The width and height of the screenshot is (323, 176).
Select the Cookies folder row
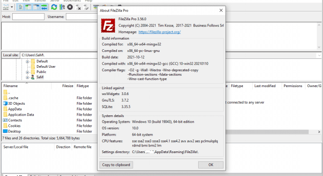(49, 126)
